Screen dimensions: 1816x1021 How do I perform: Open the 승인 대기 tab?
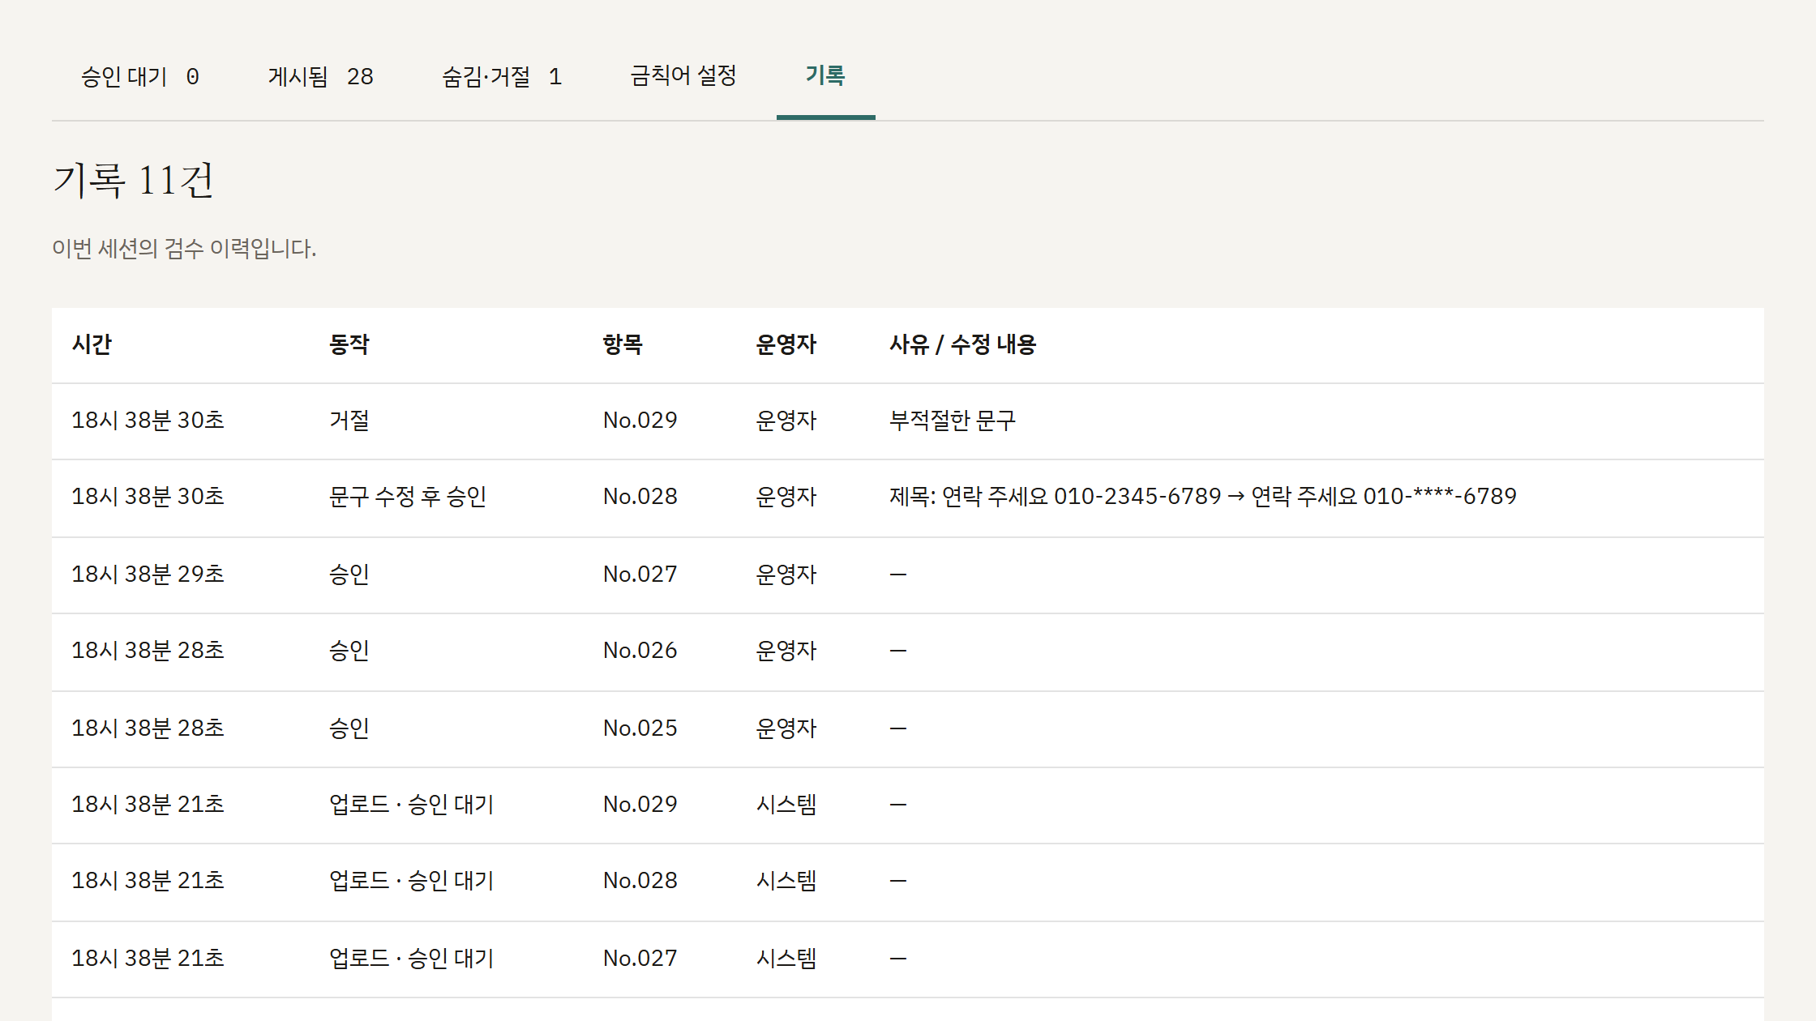(x=140, y=77)
